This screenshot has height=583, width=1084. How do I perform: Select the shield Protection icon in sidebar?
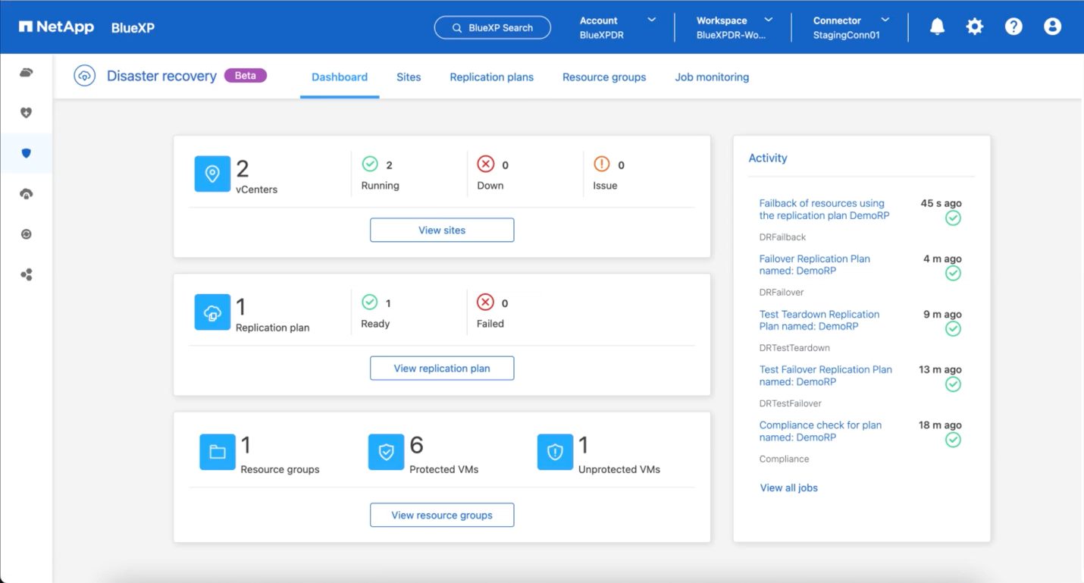tap(27, 153)
